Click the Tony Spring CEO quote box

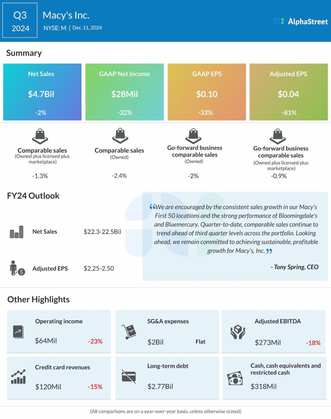pos(235,236)
